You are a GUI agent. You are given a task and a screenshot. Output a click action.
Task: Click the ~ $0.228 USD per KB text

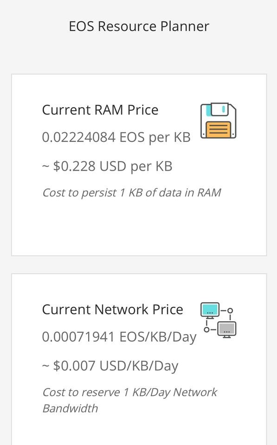[107, 166]
